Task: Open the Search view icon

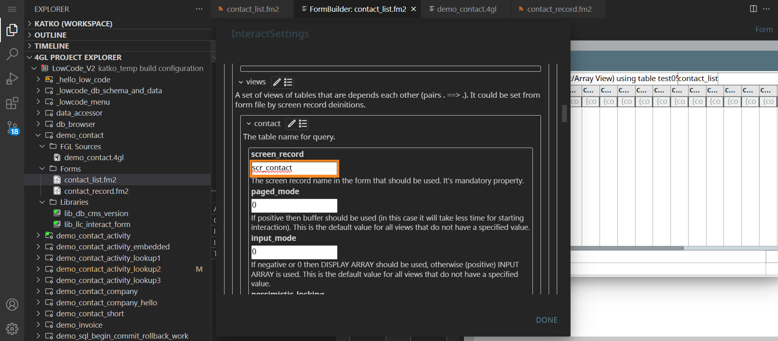Action: (12, 54)
